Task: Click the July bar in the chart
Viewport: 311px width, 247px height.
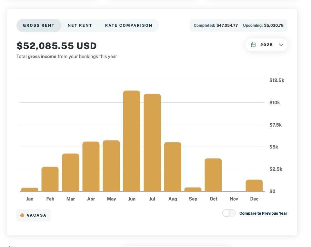Action: coord(152,143)
